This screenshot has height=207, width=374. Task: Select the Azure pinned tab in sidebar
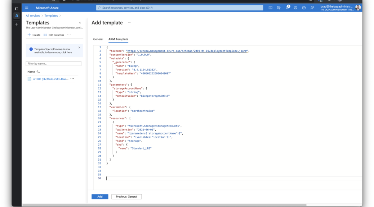tap(17, 16)
